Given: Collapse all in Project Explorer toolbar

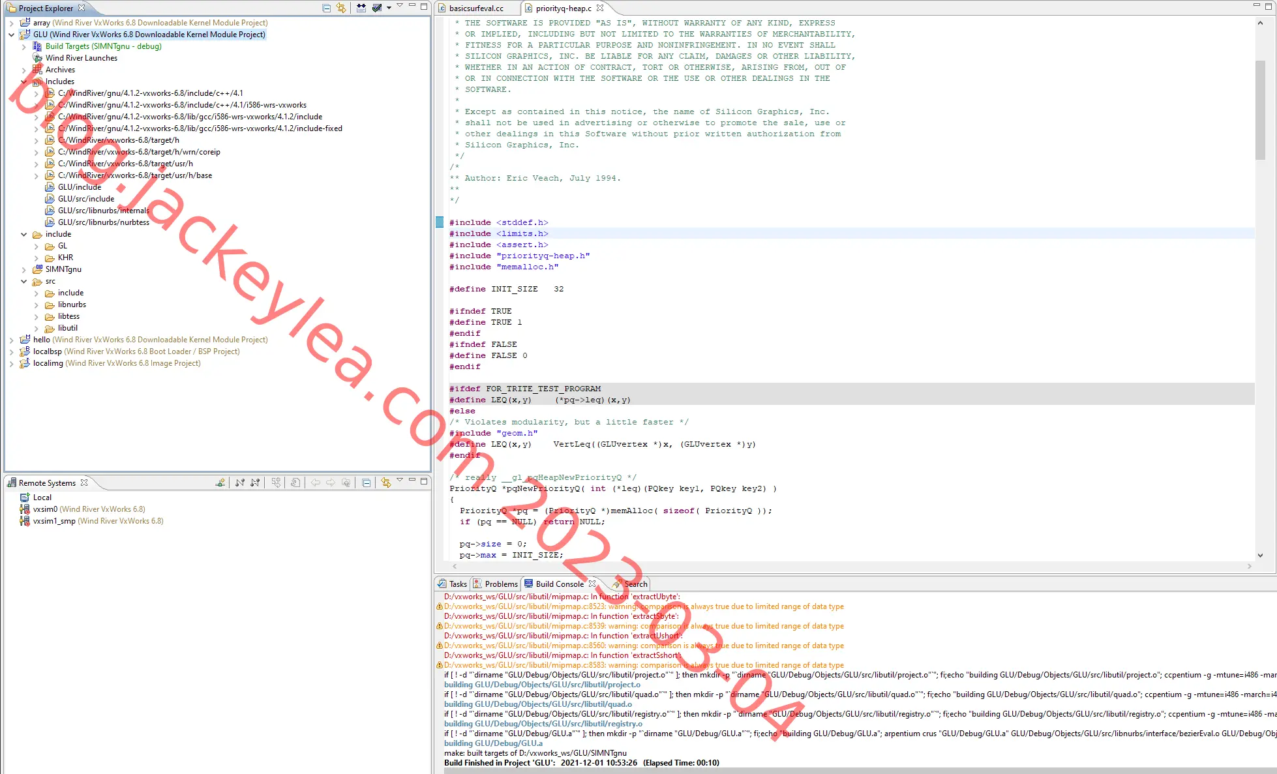Looking at the screenshot, I should [326, 8].
